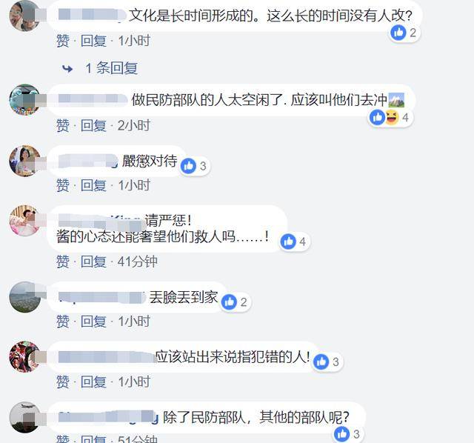Click laughing emoji reaction on 民防部队 comment
The height and width of the screenshot is (443, 474).
(x=392, y=117)
